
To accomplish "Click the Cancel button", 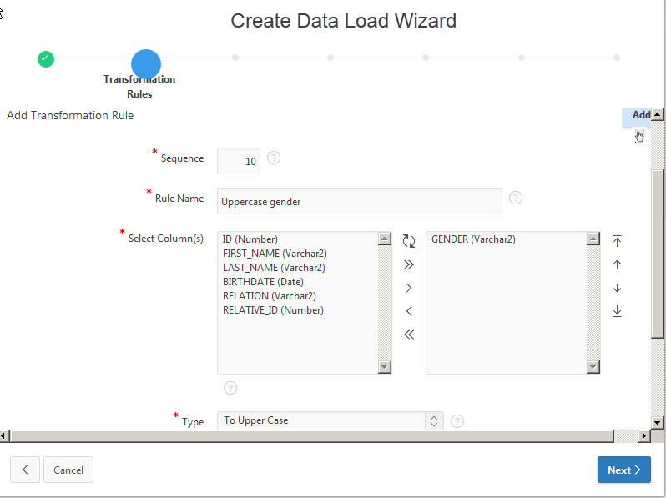I will coord(68,470).
